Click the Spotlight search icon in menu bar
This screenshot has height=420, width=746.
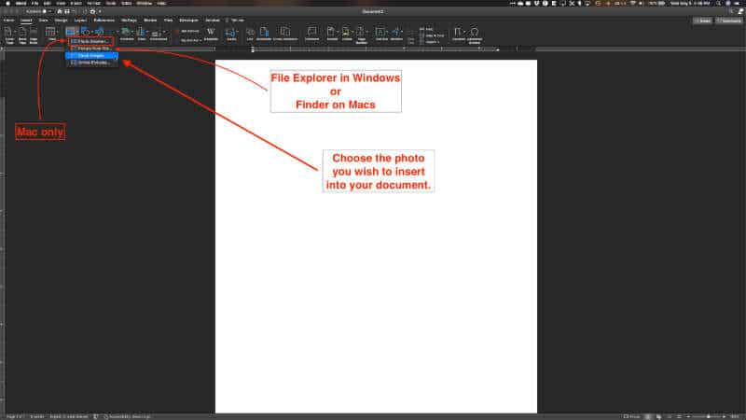point(719,3)
